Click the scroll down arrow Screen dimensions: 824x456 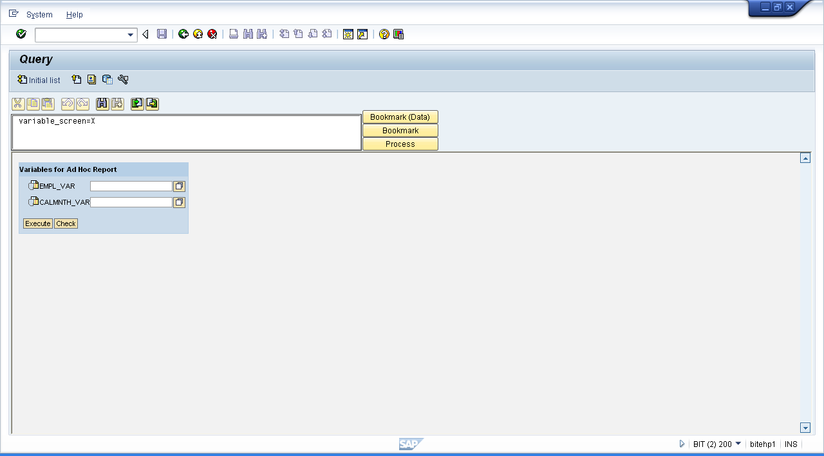pyautogui.click(x=805, y=428)
